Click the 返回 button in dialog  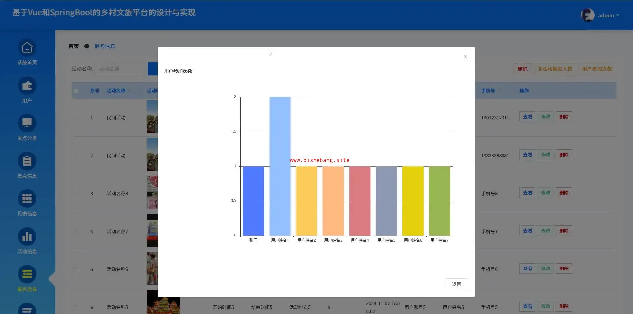click(456, 284)
